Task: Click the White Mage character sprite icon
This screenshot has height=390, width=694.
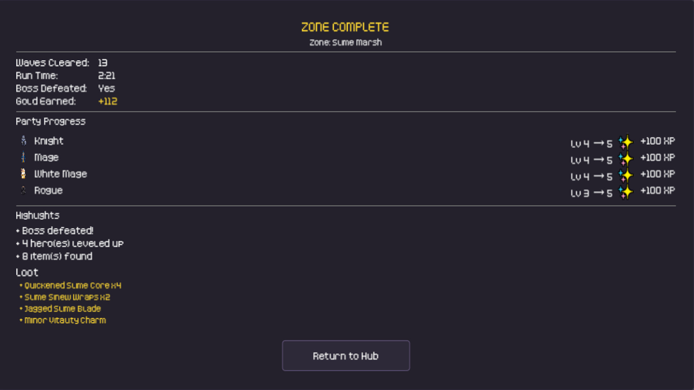Action: point(23,174)
